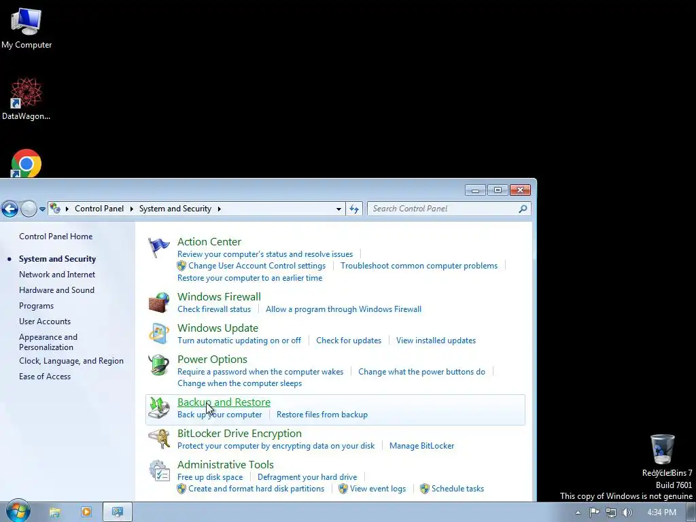696x522 pixels.
Task: Select Network and Internet category
Action: 57,275
